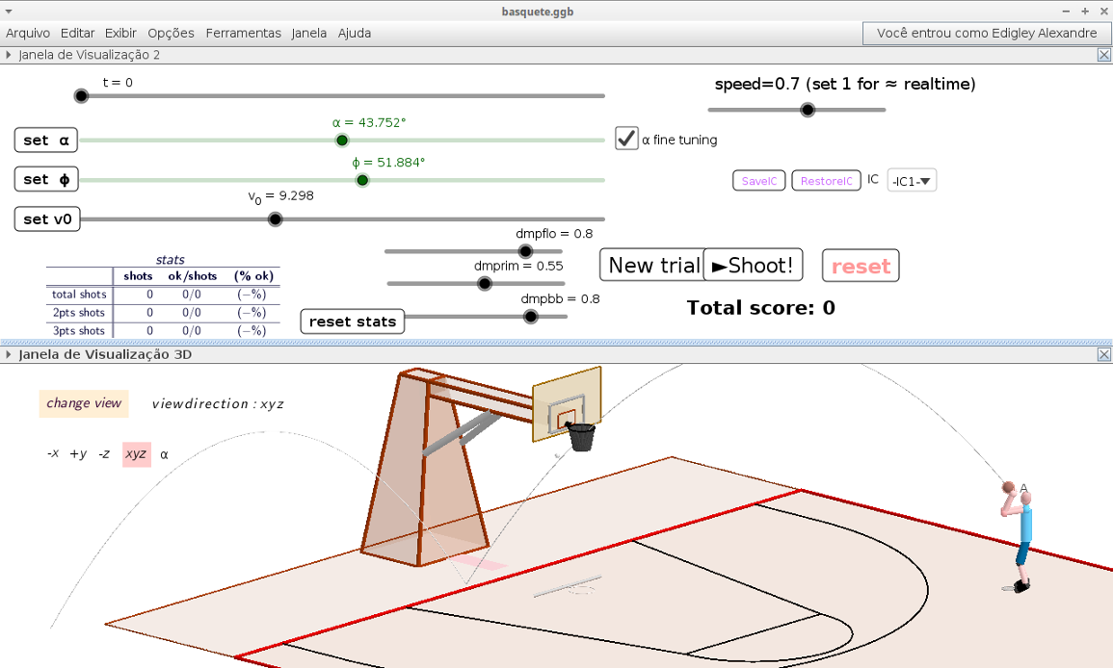Click the stats table title
Screen dimensions: 1113x668
tap(171, 260)
